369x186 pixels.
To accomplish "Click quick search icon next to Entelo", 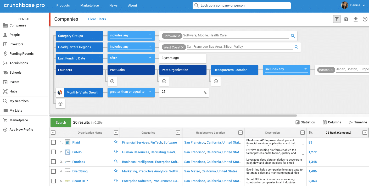I will pos(116,152).
